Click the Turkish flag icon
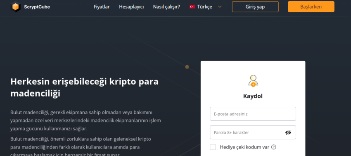 192,7
